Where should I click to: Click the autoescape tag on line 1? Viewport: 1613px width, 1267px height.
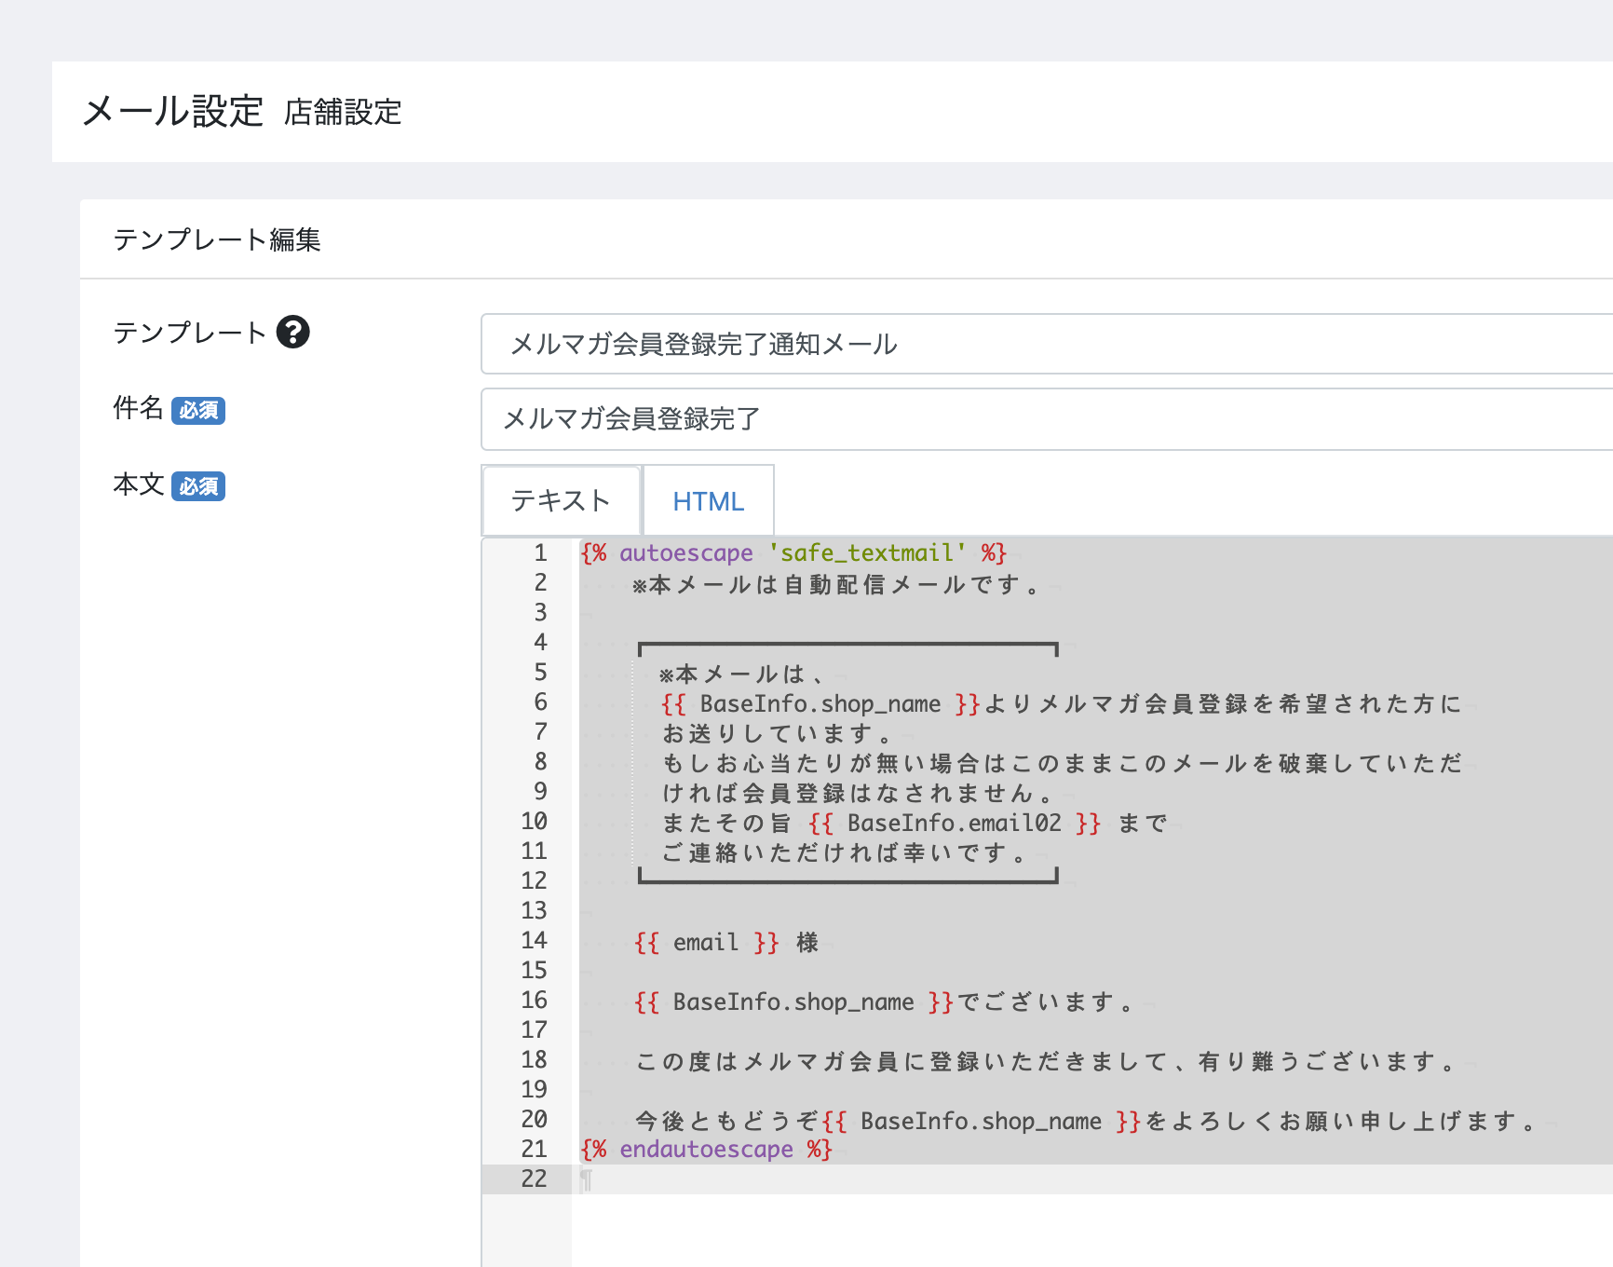click(685, 553)
